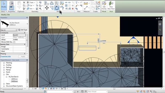The image size is (165, 93).
Task: Choose the Join geometry tool
Action: (30, 9)
